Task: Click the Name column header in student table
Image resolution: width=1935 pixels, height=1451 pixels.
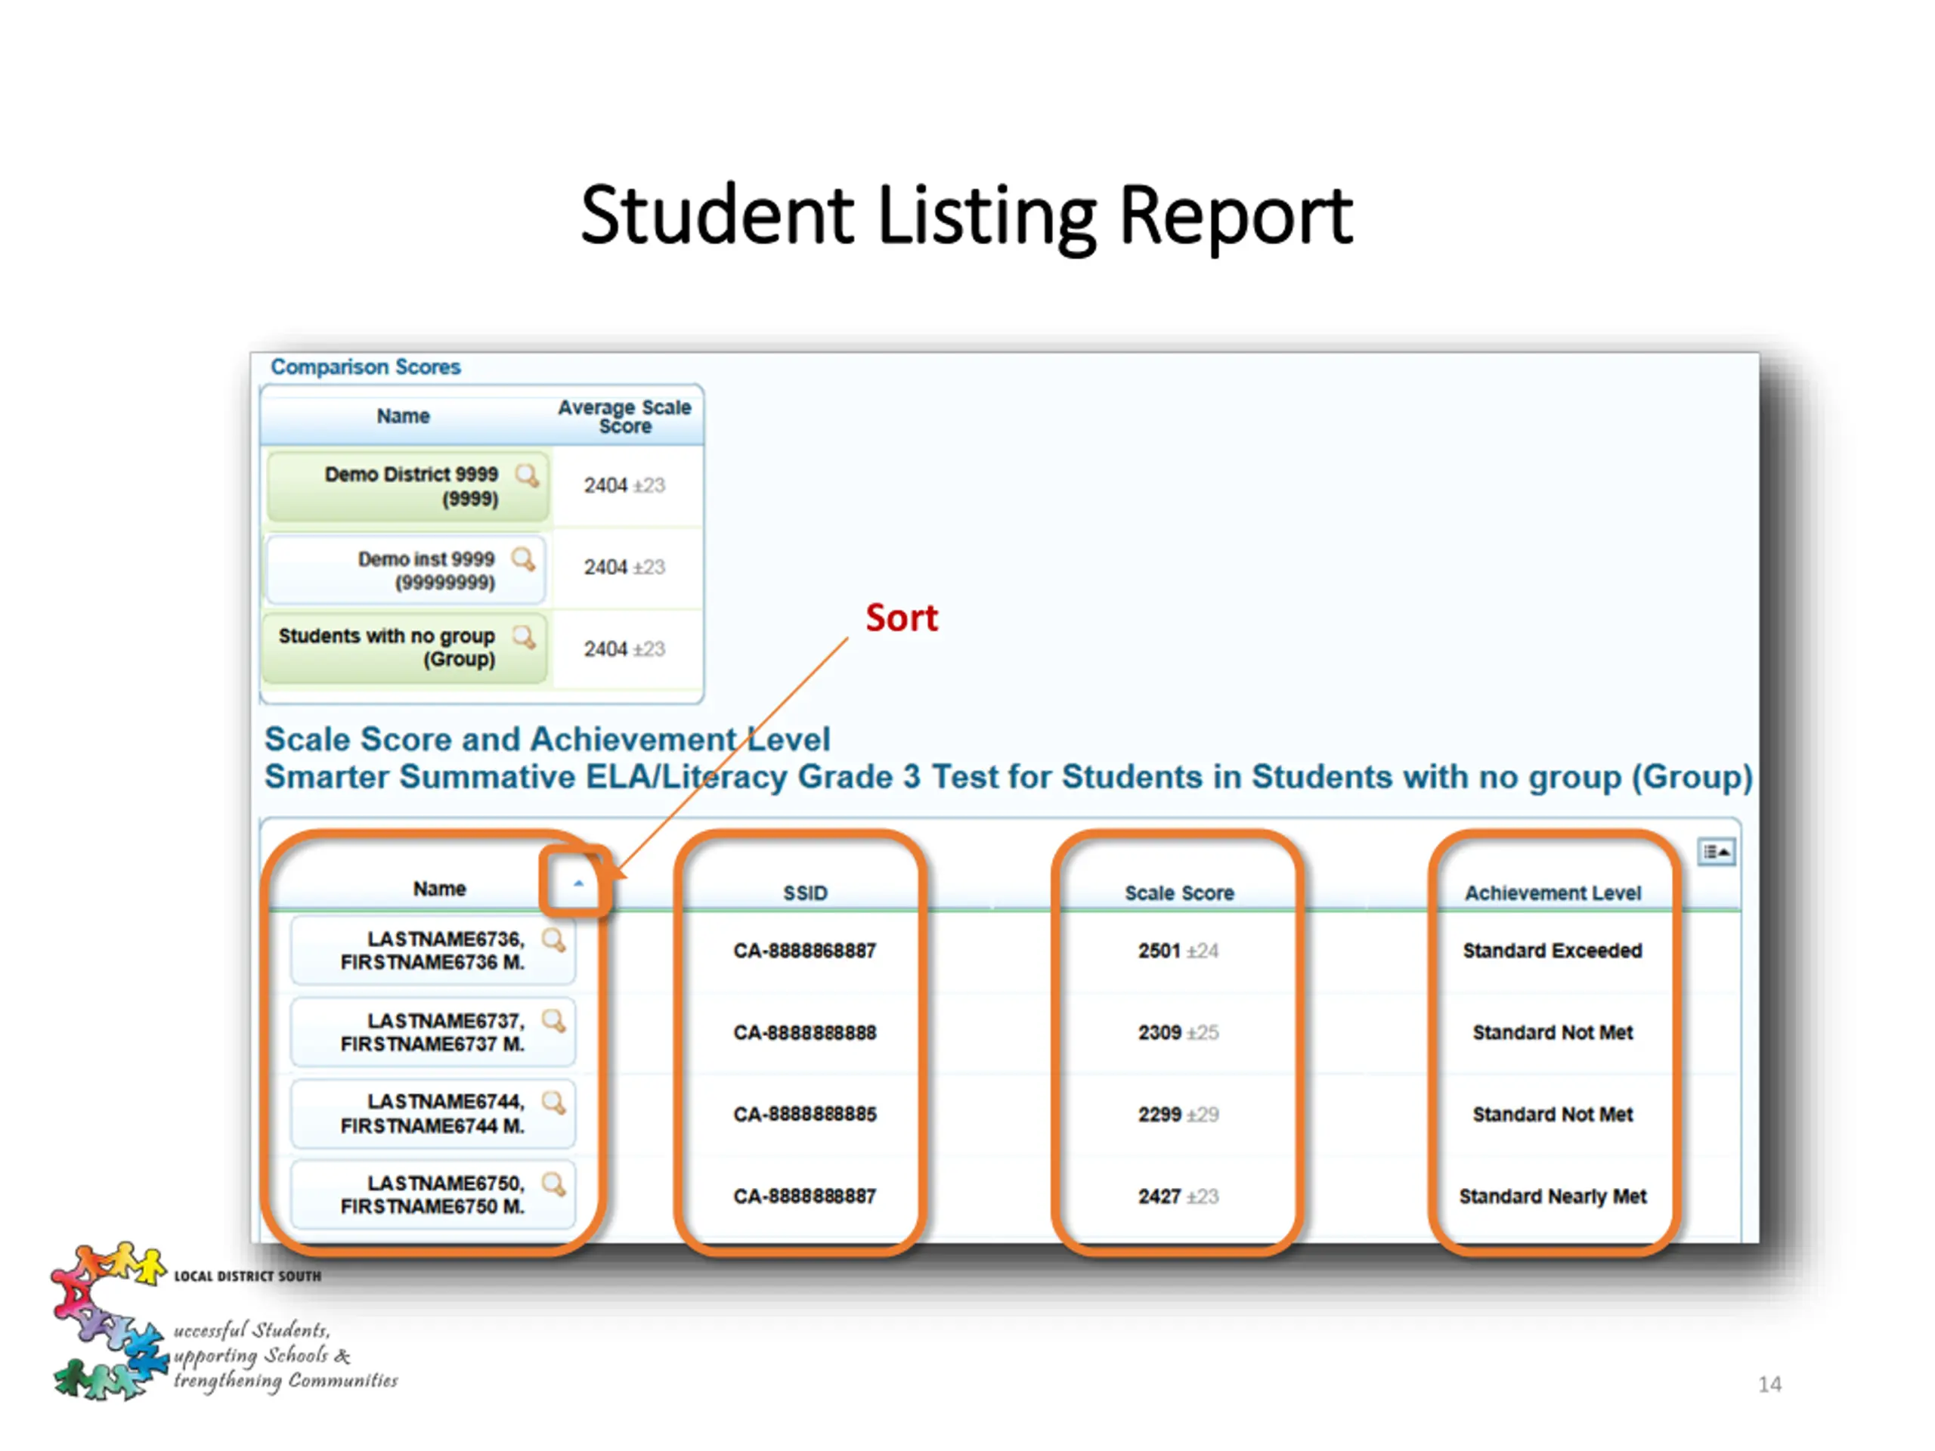Action: 439,889
